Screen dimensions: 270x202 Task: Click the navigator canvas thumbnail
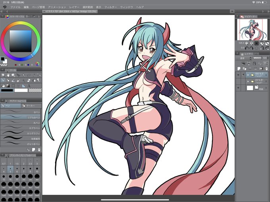[x=252, y=30]
